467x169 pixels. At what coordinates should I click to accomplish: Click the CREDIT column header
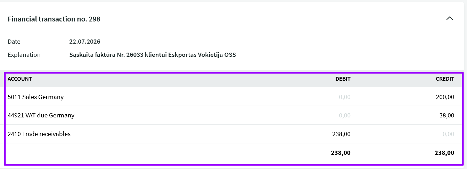point(445,79)
